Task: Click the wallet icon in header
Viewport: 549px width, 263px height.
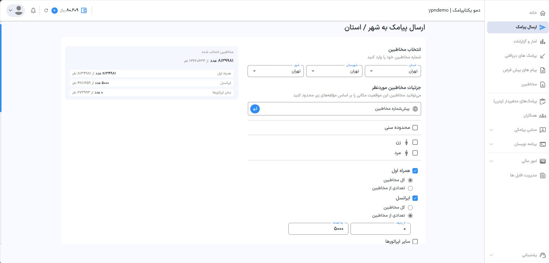Action: [x=84, y=10]
